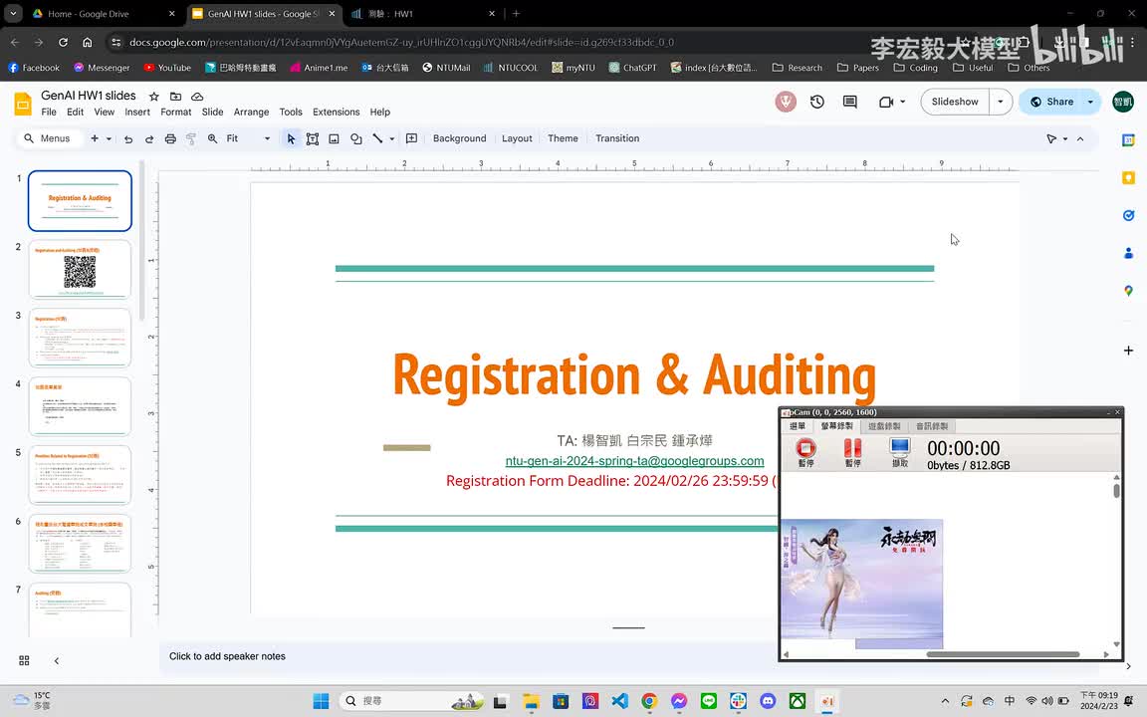
Task: Open the YouTube bookmark
Action: click(x=167, y=68)
